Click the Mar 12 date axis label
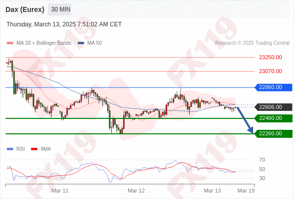Screen dimensions: 294x199 [x=136, y=191]
